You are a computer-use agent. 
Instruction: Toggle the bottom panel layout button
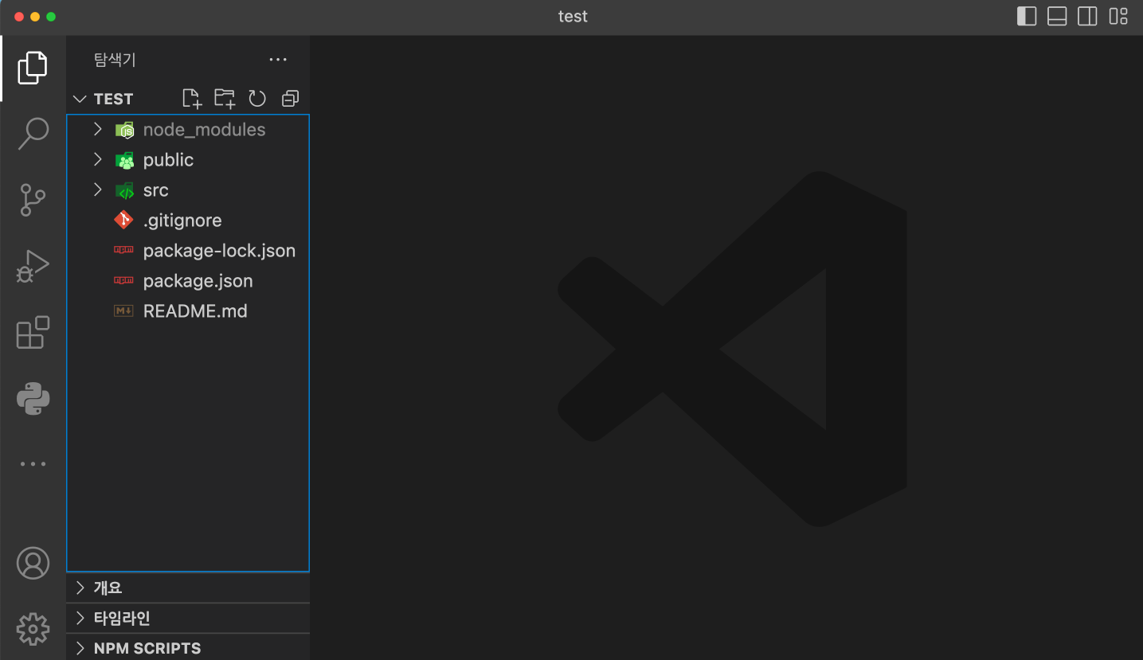(1057, 16)
